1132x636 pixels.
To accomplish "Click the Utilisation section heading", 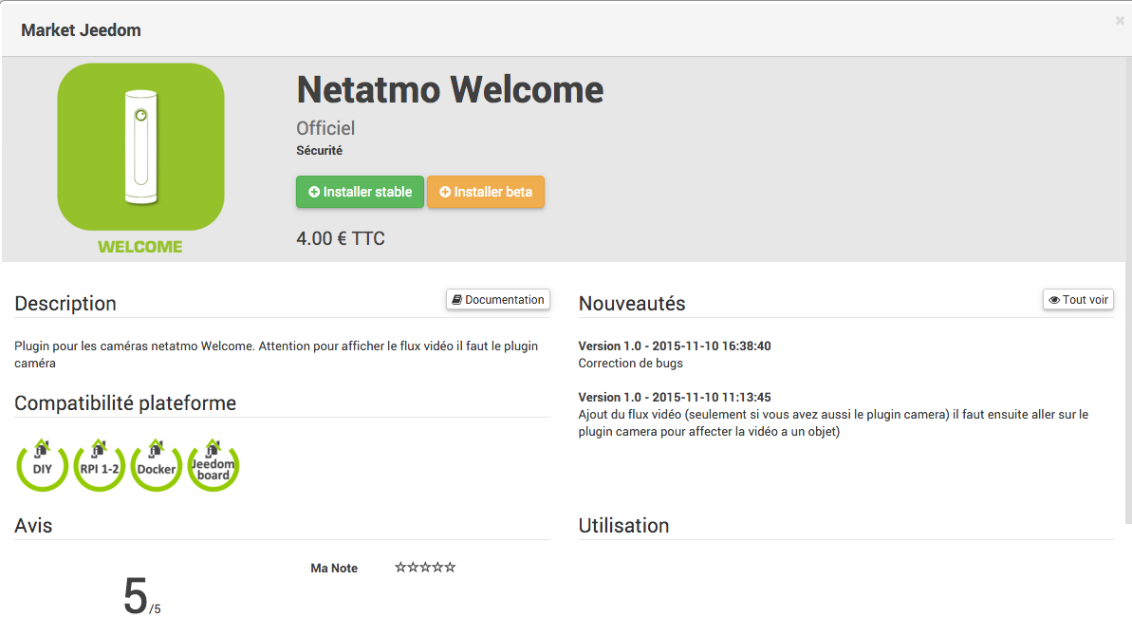I will pos(623,526).
